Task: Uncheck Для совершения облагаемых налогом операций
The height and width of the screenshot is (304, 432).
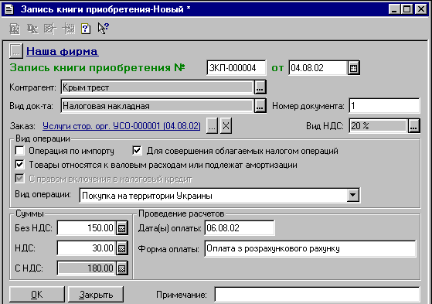Action: tap(137, 151)
